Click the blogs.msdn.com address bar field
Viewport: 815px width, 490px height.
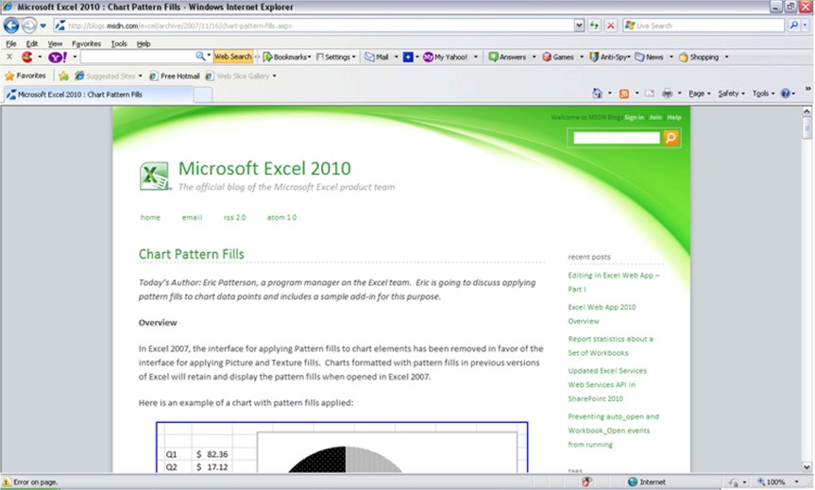[314, 25]
